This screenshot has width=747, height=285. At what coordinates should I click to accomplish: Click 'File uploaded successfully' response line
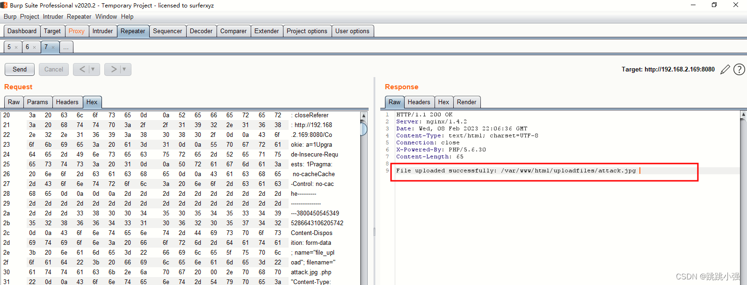[516, 171]
